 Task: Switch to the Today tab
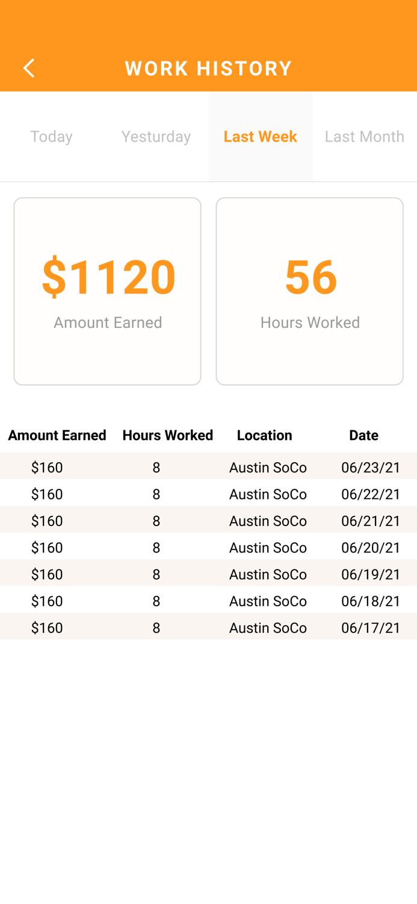point(52,137)
